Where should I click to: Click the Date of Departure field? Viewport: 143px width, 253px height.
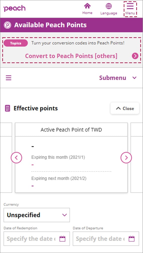pyautogui.click(x=106, y=239)
